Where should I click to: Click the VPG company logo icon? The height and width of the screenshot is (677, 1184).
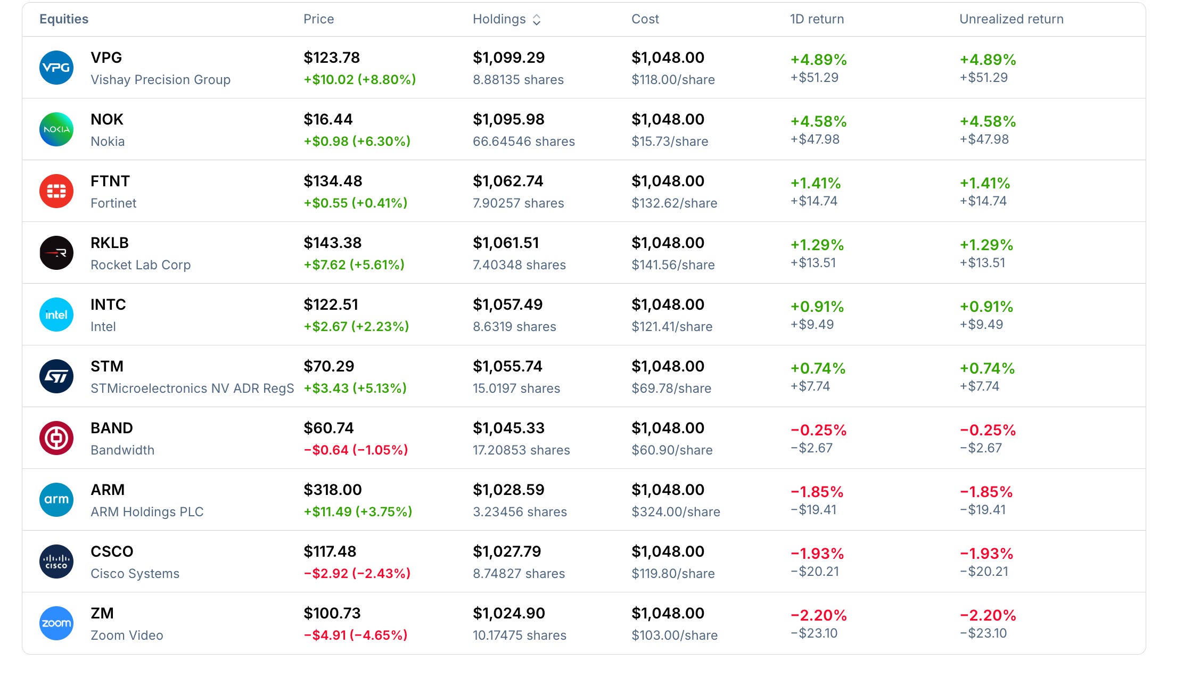pos(56,68)
